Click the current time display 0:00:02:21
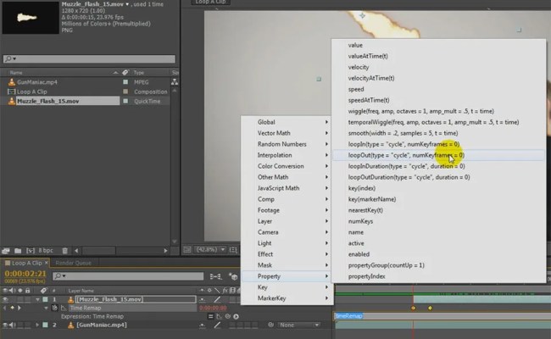Screen dimensions: 551x339 [25, 274]
